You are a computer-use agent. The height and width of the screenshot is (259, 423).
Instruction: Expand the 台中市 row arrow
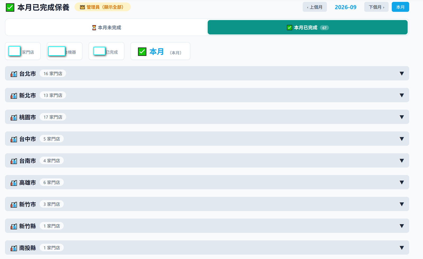coord(402,139)
